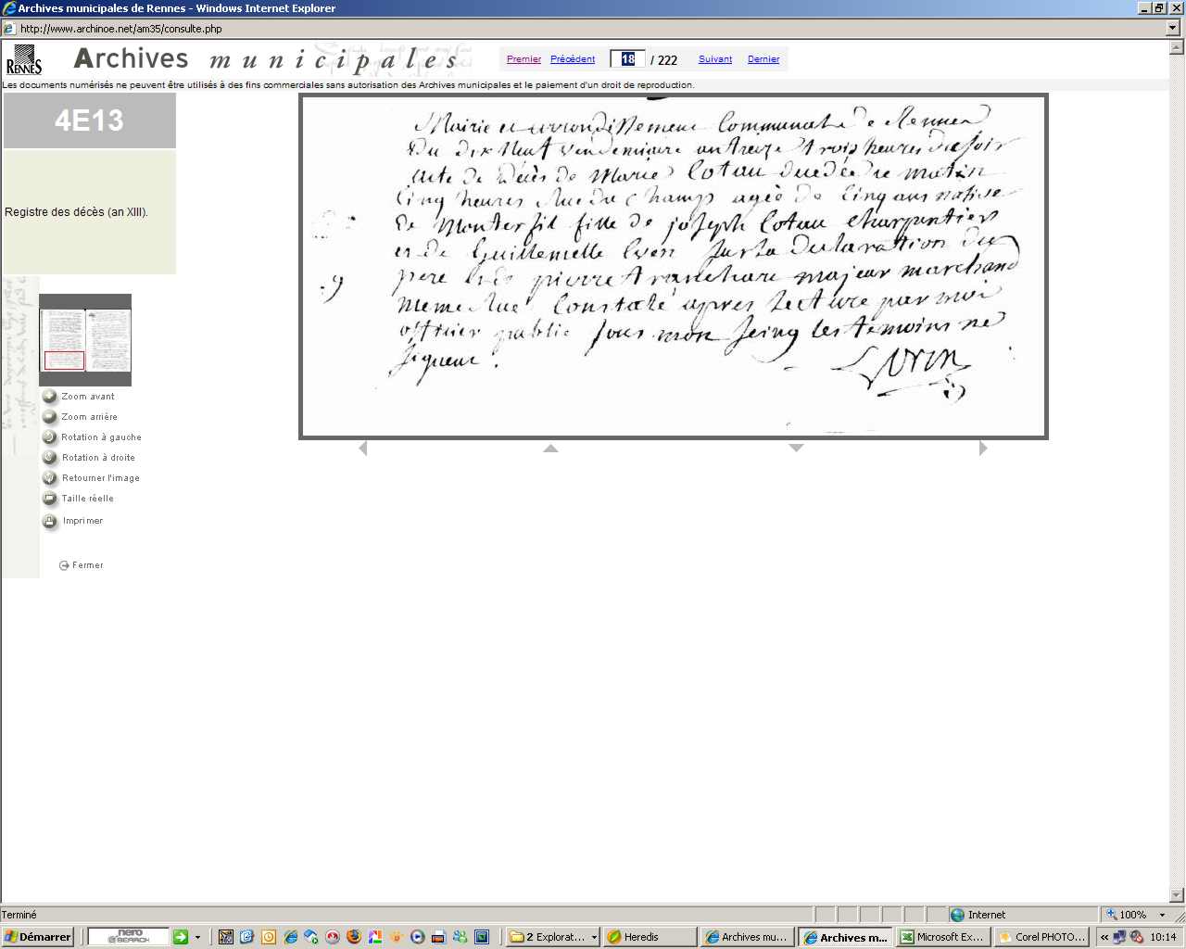This screenshot has width=1186, height=949.
Task: Pan the document image down arrow
Action: click(796, 449)
